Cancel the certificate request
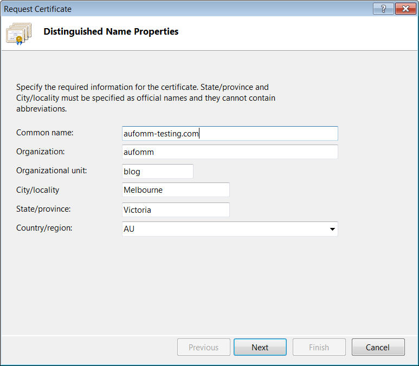Image resolution: width=419 pixels, height=366 pixels. (378, 347)
